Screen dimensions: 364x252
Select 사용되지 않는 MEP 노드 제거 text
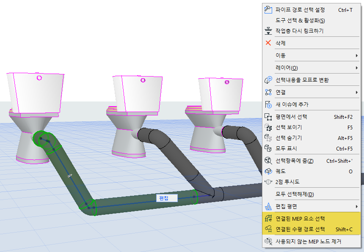[x=308, y=241]
